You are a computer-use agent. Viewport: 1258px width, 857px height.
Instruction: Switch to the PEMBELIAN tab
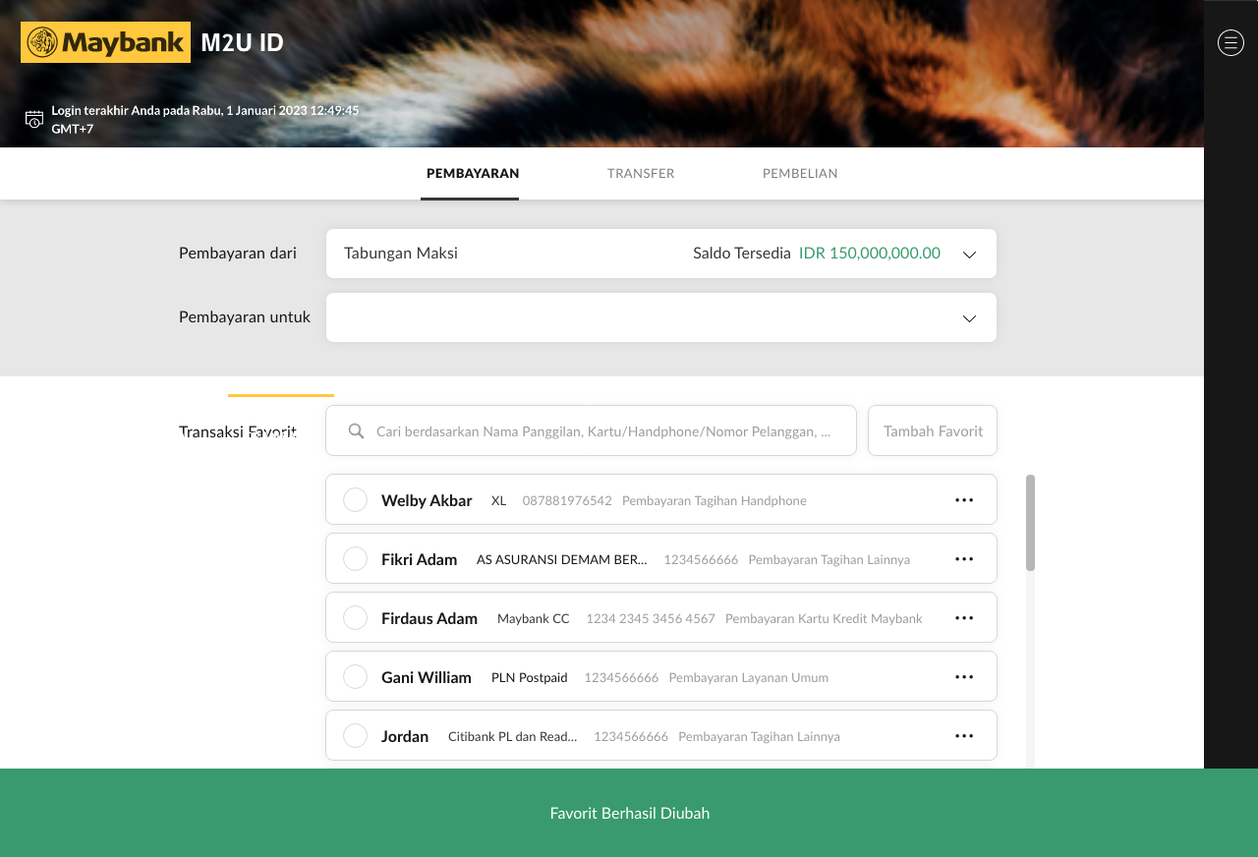click(800, 174)
